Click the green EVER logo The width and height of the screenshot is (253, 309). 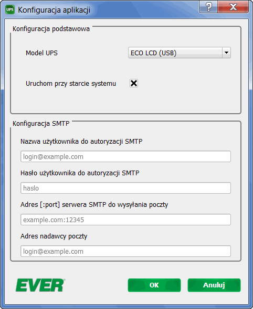point(40,285)
